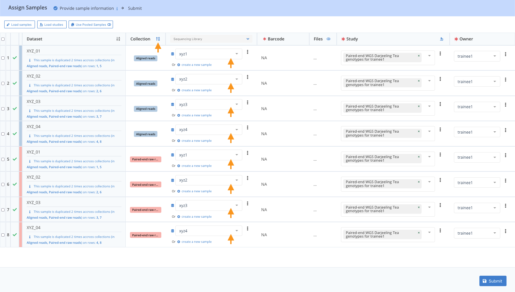Toggle the select-all rows checkbox
Screen dimensions: 515x292
click(3, 39)
